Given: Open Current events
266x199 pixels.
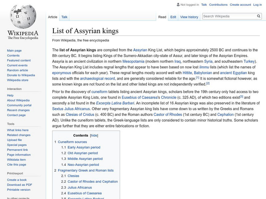Looking at the screenshot, I should [x=17, y=65].
